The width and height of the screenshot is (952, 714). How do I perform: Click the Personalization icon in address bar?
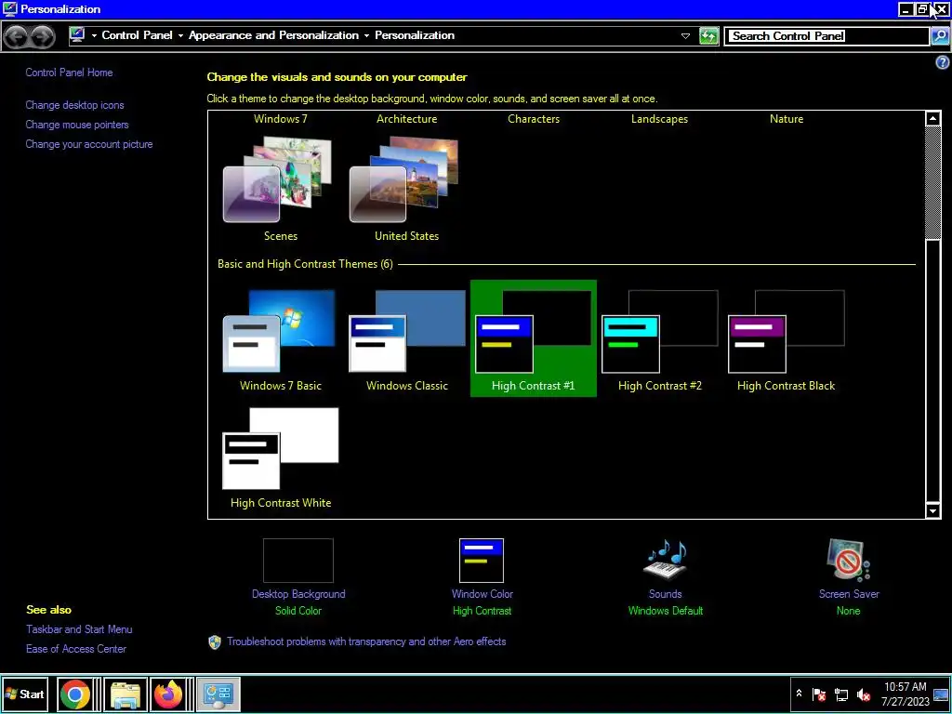77,35
